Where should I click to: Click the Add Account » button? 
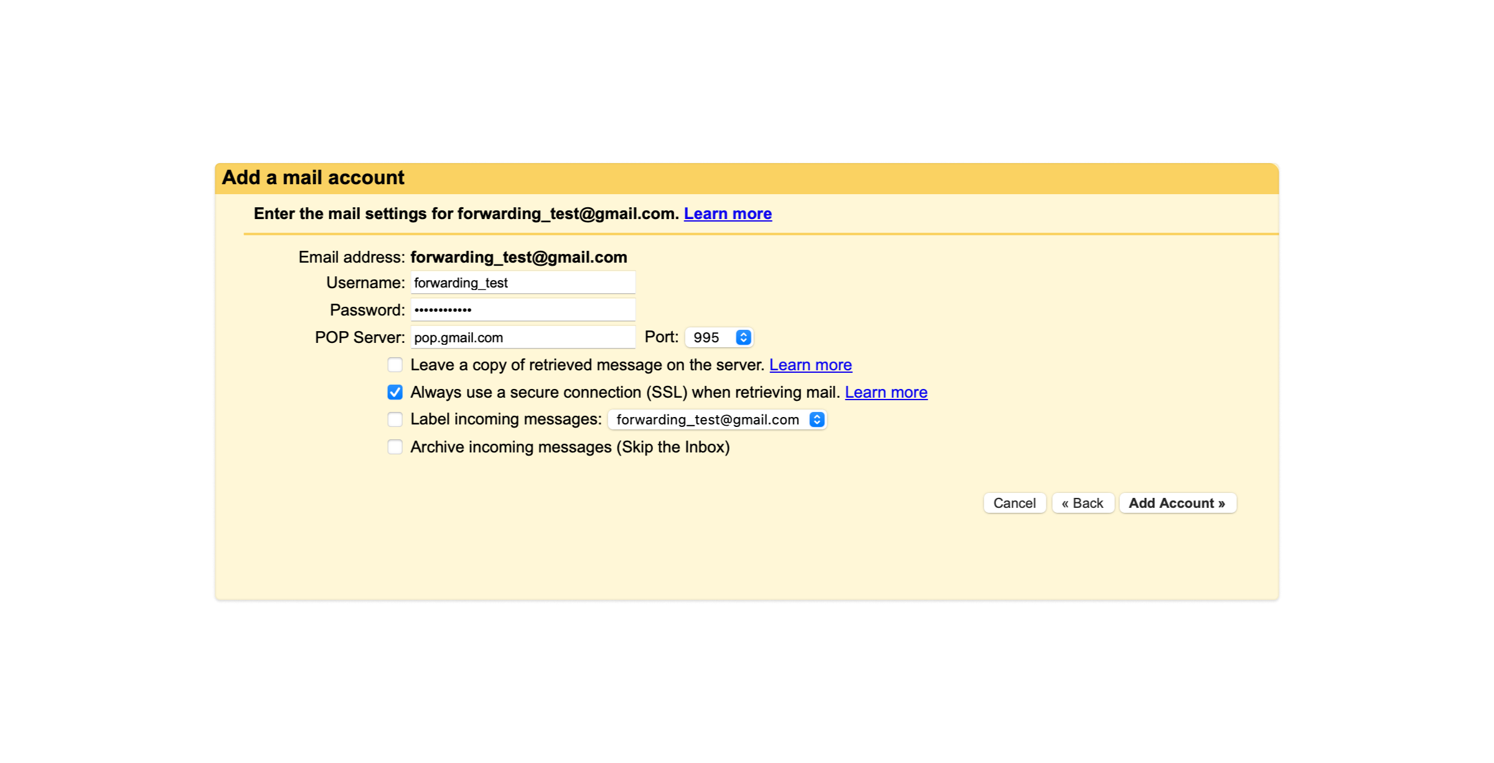tap(1177, 503)
